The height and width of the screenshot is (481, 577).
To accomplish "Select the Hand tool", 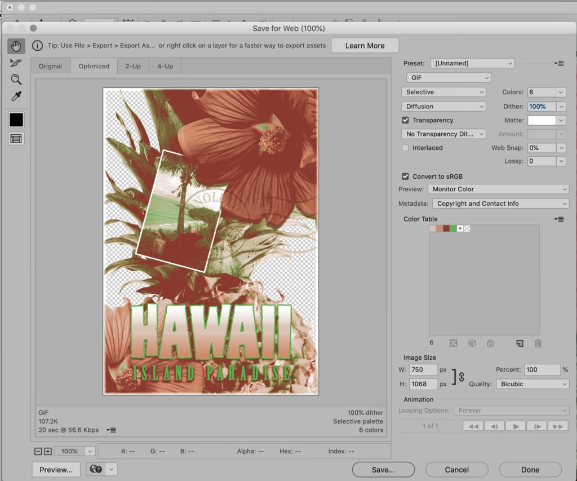I will click(16, 46).
